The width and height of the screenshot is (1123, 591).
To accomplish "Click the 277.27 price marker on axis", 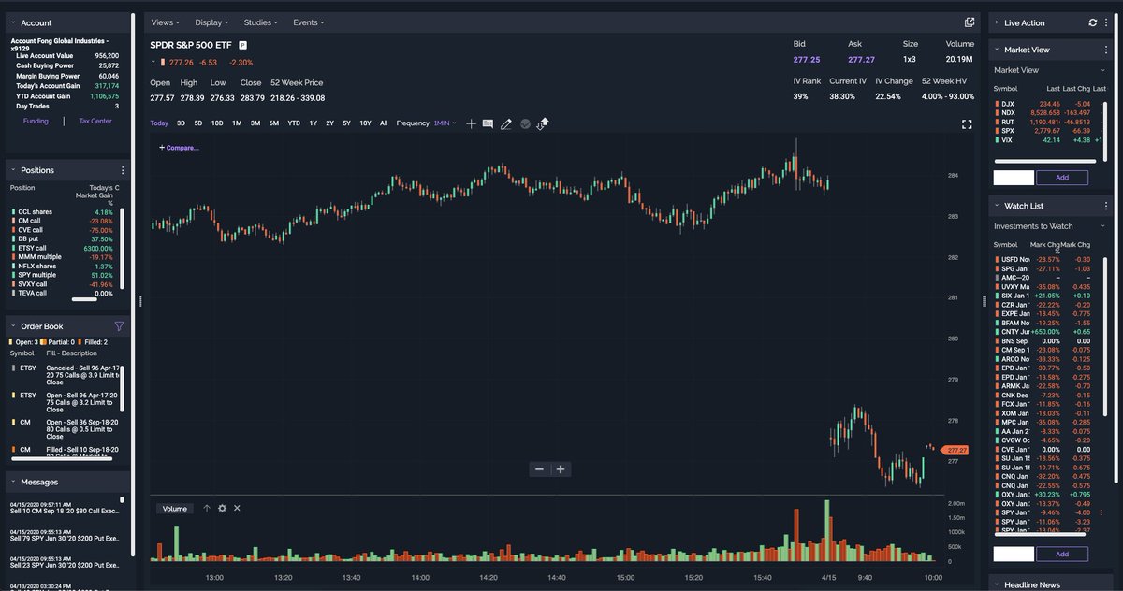I will (955, 450).
